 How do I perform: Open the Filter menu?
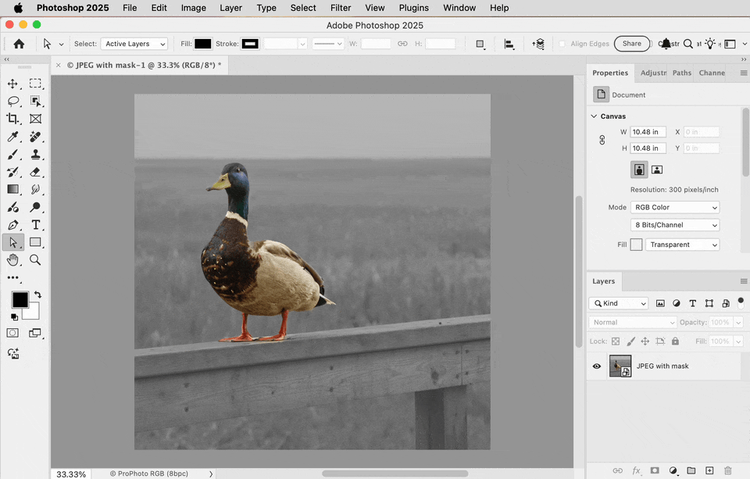[340, 8]
